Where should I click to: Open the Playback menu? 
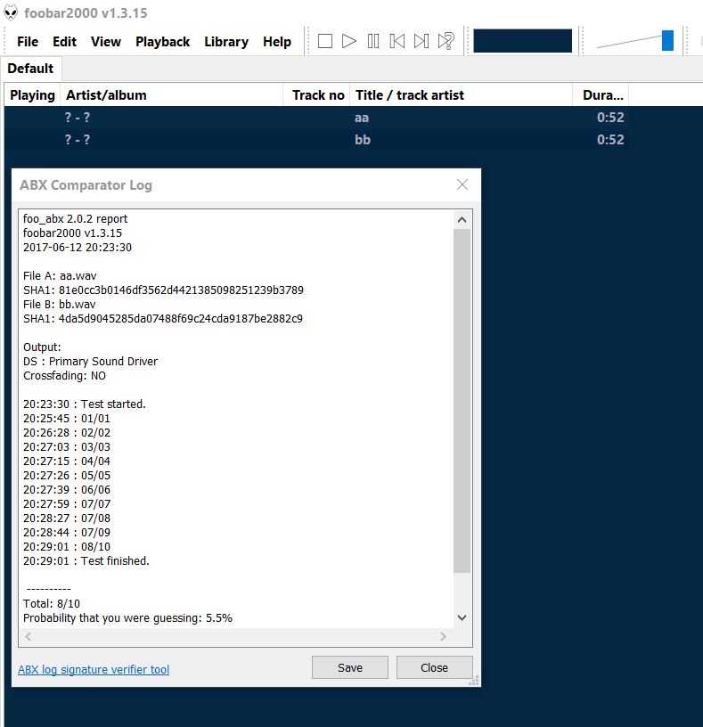click(x=163, y=42)
